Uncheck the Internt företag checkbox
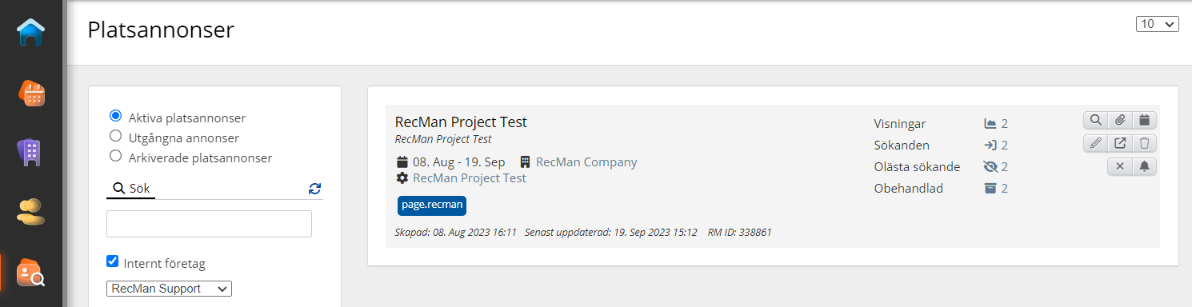This screenshot has width=1192, height=307. 113,261
